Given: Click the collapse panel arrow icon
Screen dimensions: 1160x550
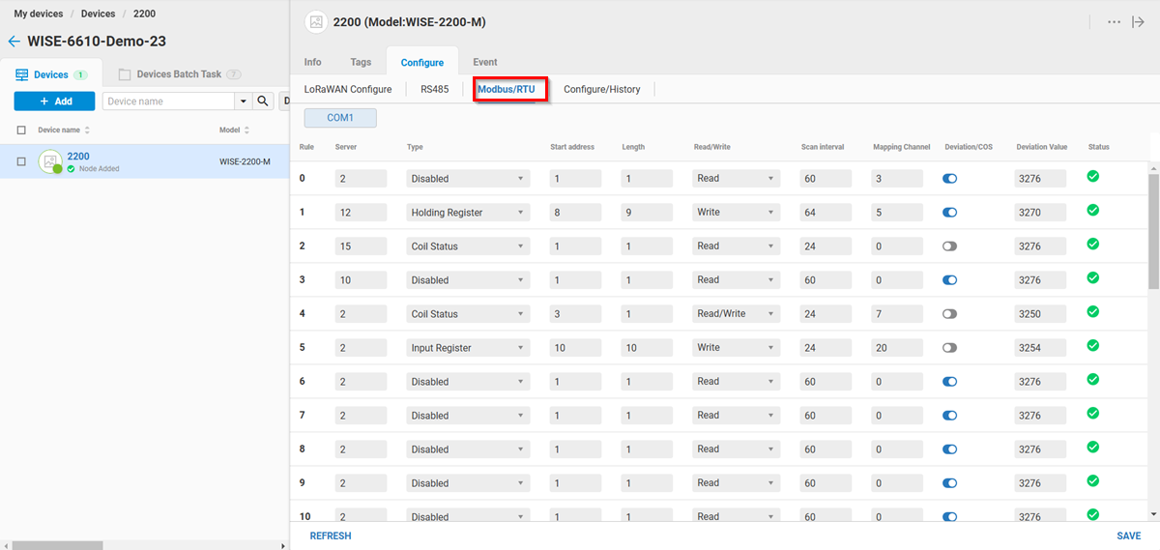Looking at the screenshot, I should 1138,22.
